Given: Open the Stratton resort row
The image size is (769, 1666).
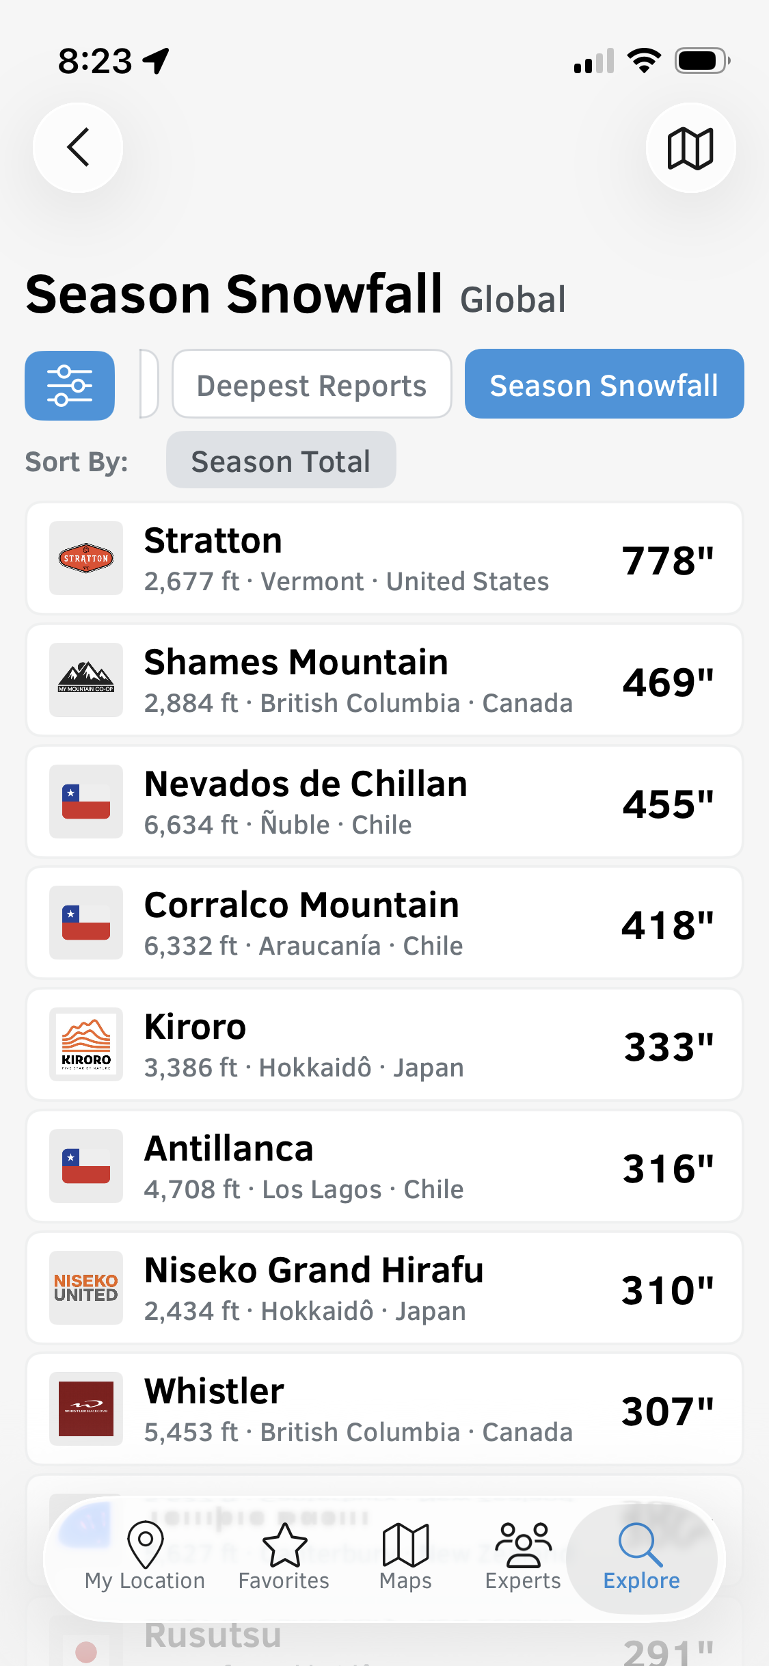Looking at the screenshot, I should pyautogui.click(x=384, y=559).
